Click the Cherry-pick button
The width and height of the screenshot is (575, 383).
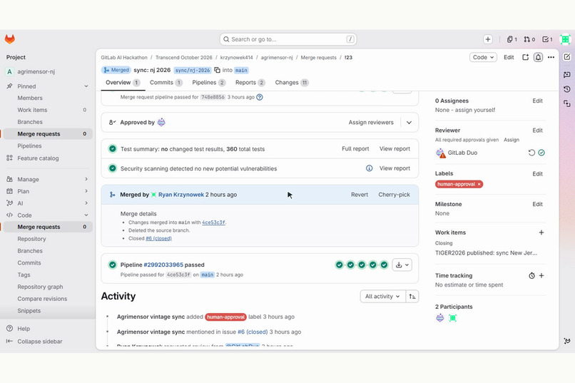[395, 195]
